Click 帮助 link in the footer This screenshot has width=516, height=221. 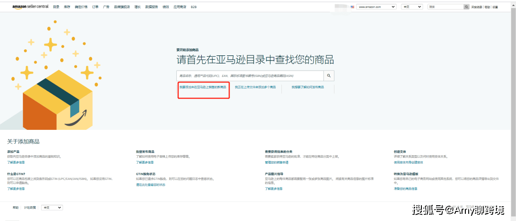pos(16,208)
